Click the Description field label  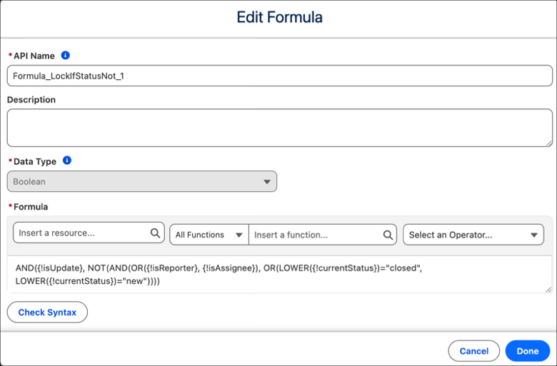click(x=31, y=100)
